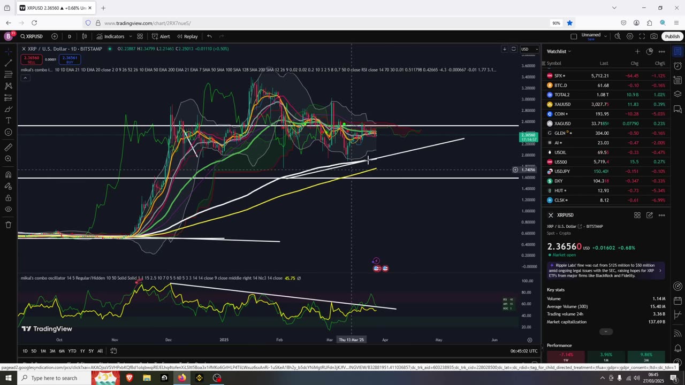
Task: Open the Ripple Labs news headline
Action: pos(606,271)
